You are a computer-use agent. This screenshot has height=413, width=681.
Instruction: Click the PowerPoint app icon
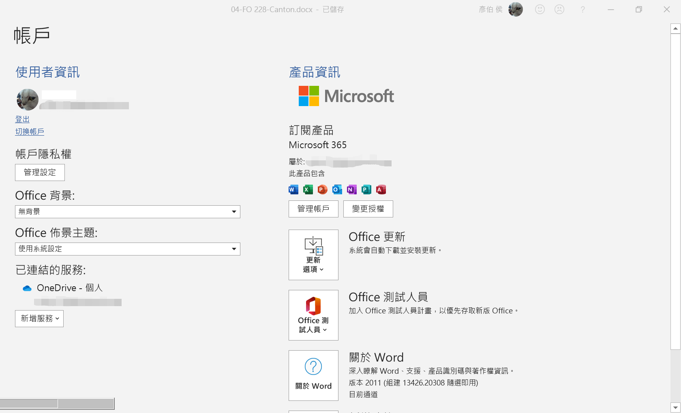[x=323, y=189]
